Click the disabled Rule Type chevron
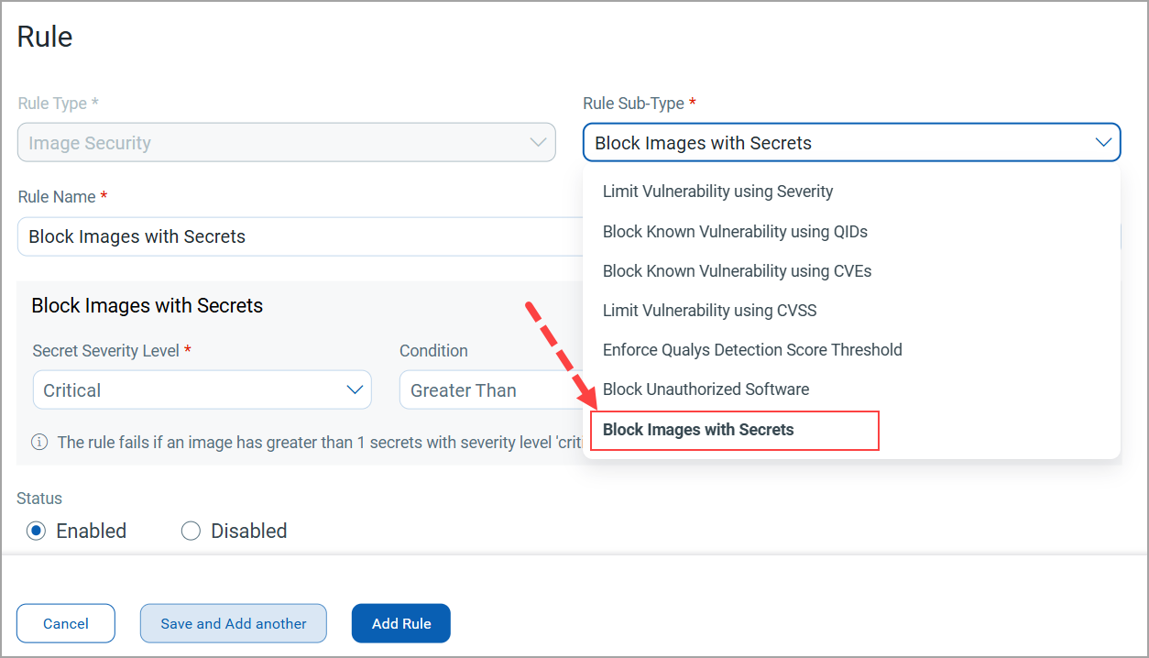1149x658 pixels. pos(538,142)
